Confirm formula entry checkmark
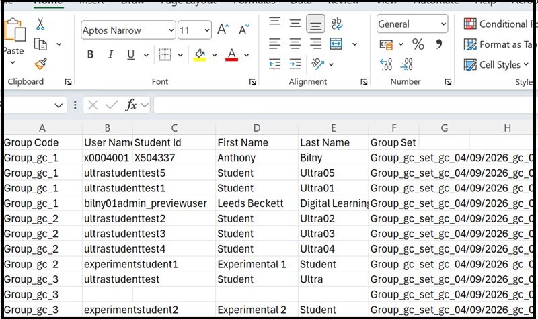Image resolution: width=538 pixels, height=319 pixels. (x=112, y=105)
